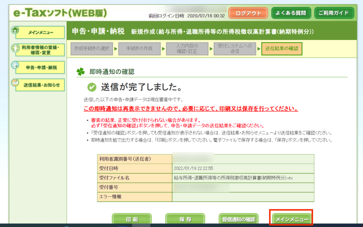Return via the red-outlined メインメニュー button
This screenshot has height=227, width=363.
pyautogui.click(x=292, y=219)
